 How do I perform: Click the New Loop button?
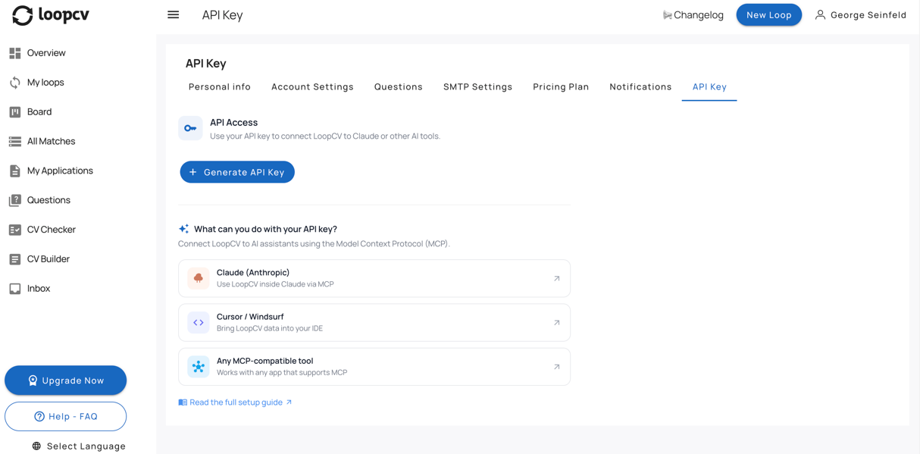tap(769, 14)
